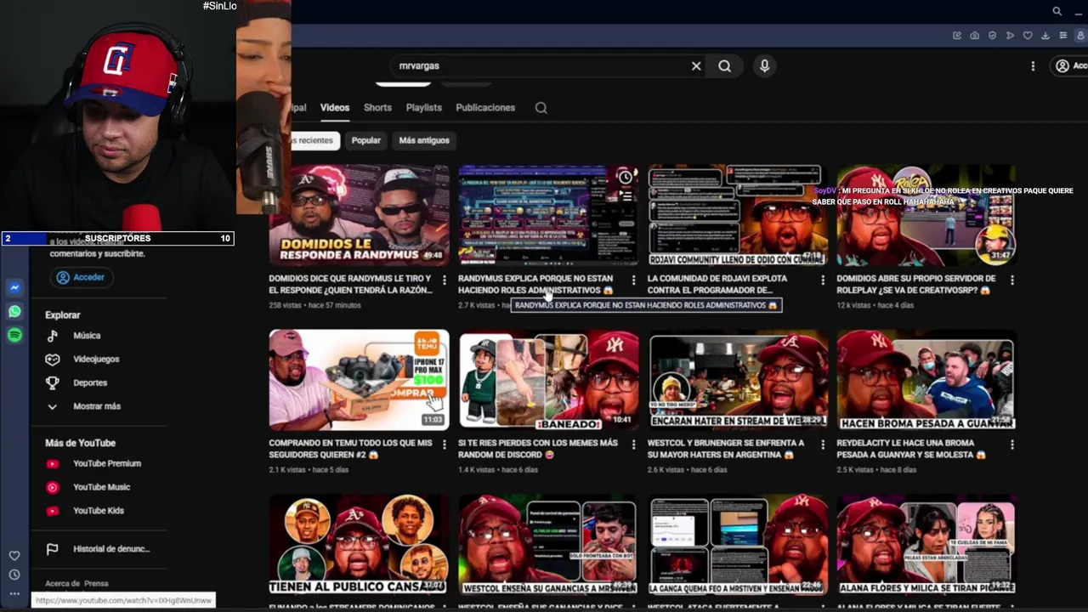The width and height of the screenshot is (1088, 612).
Task: Open Spotify in the browser sidebar
Action: (14, 335)
